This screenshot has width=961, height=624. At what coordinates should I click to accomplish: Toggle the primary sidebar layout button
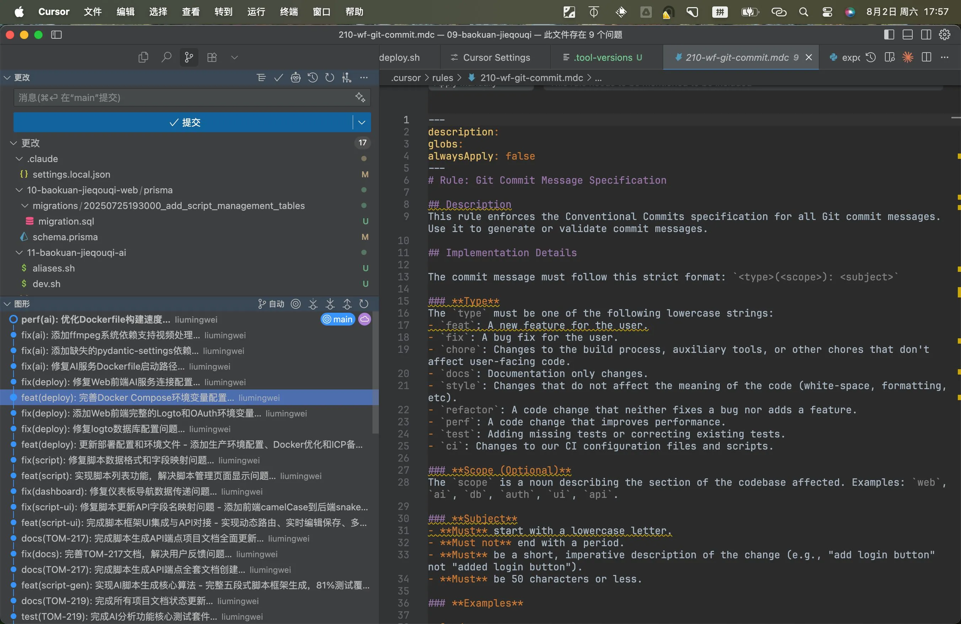[889, 35]
